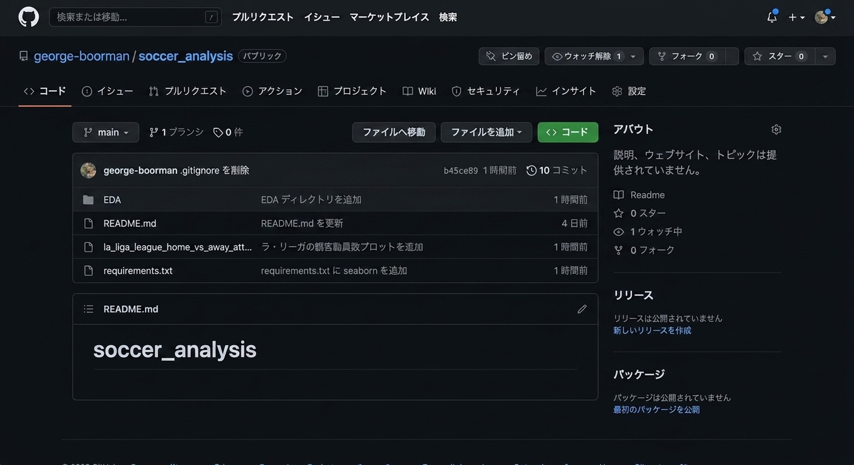Edit README with the pencil icon
854x465 pixels.
pyautogui.click(x=582, y=309)
